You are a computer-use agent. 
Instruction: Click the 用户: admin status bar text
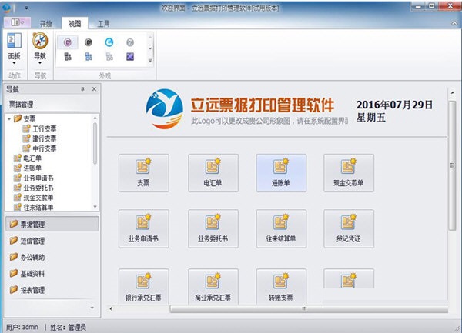pyautogui.click(x=22, y=327)
